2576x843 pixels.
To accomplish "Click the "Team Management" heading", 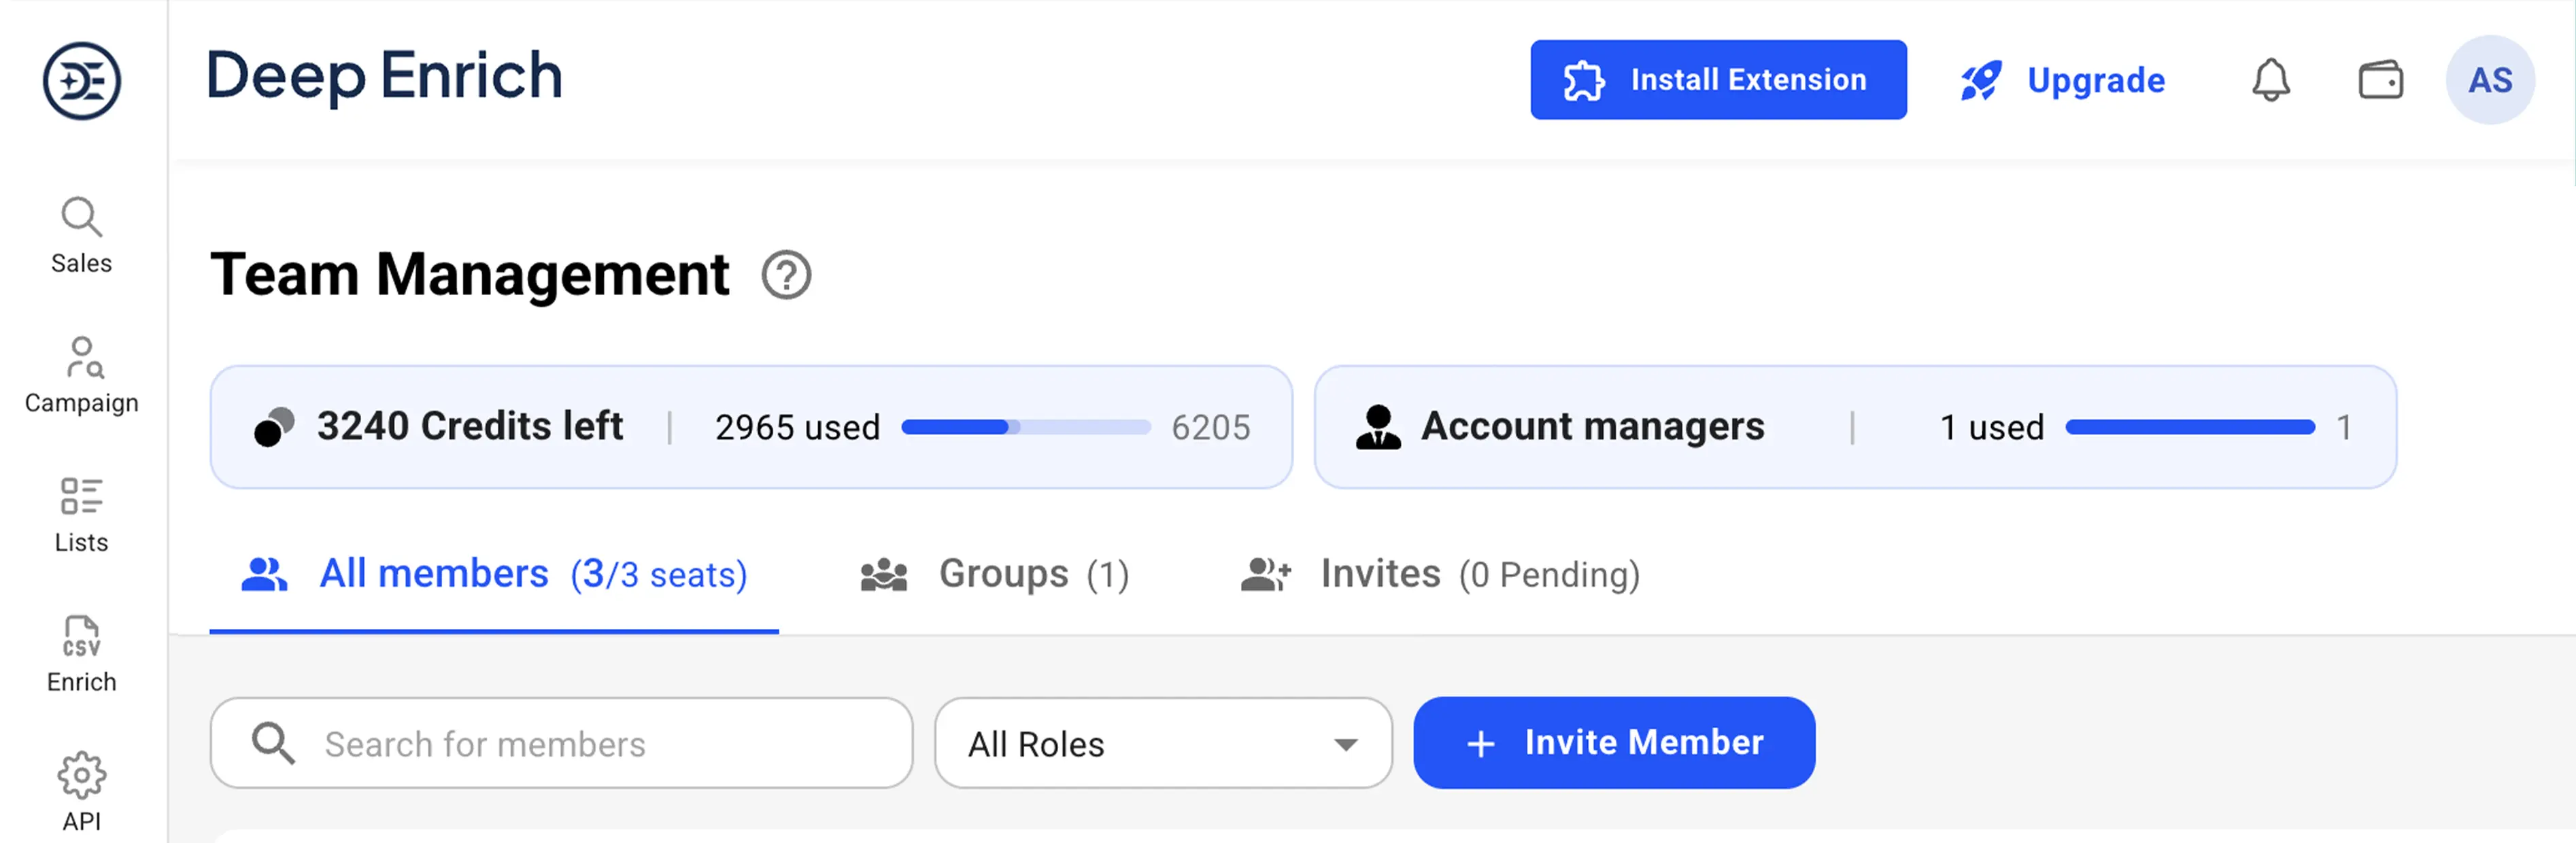I will tap(470, 274).
